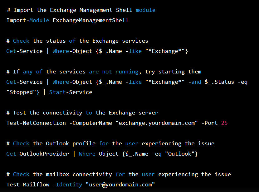Click the -and operator
The image size is (259, 192).
pyautogui.click(x=194, y=82)
